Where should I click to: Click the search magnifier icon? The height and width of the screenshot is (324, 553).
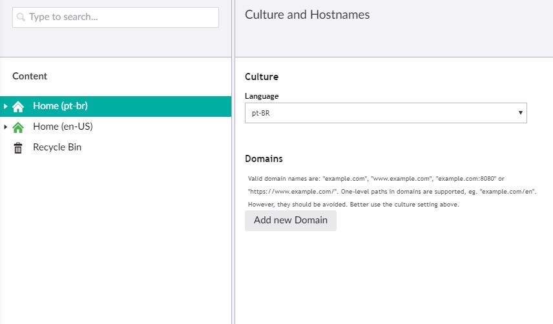click(21, 17)
